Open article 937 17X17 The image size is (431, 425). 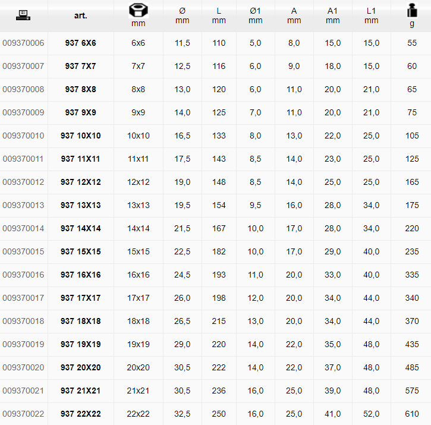pos(80,298)
